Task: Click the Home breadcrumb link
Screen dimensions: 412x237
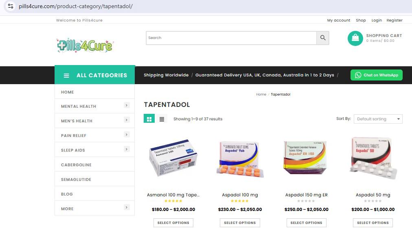Action: tap(261, 94)
